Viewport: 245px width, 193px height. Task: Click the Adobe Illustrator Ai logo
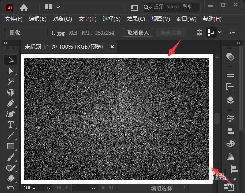point(10,8)
